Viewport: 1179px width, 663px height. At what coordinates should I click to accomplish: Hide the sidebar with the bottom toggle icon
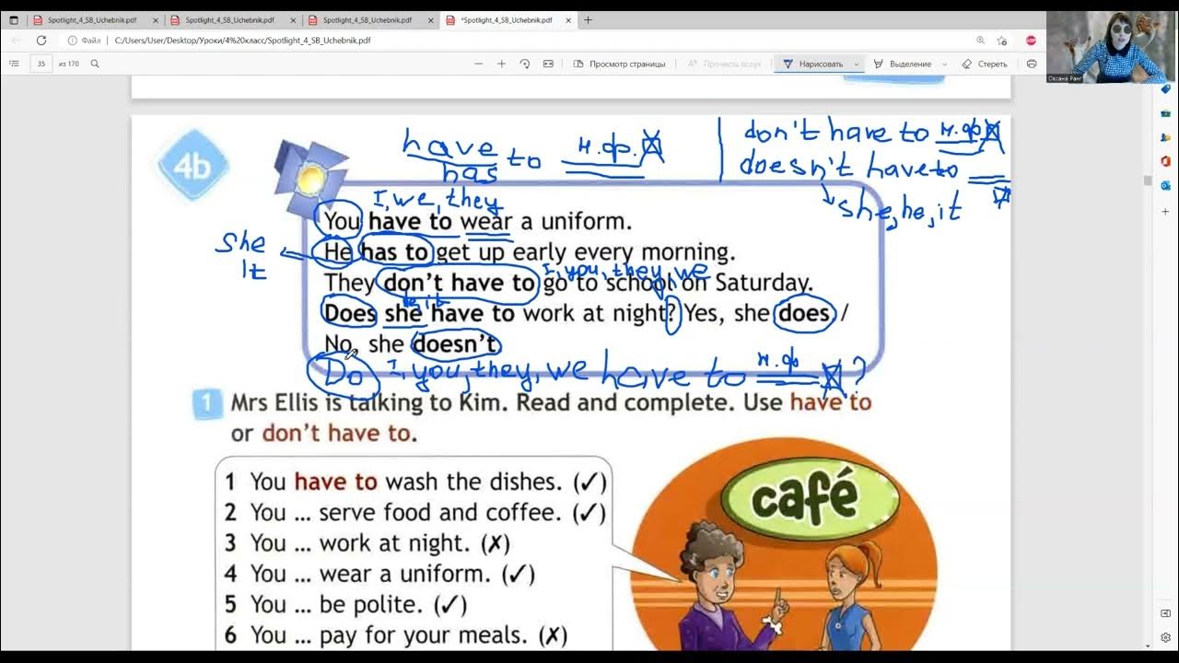[x=1166, y=613]
